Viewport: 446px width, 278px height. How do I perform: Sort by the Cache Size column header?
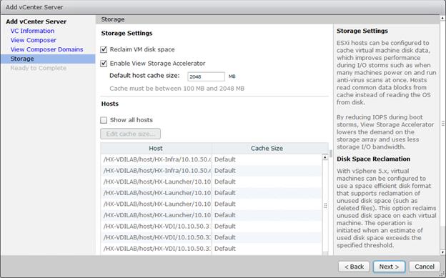click(x=267, y=148)
